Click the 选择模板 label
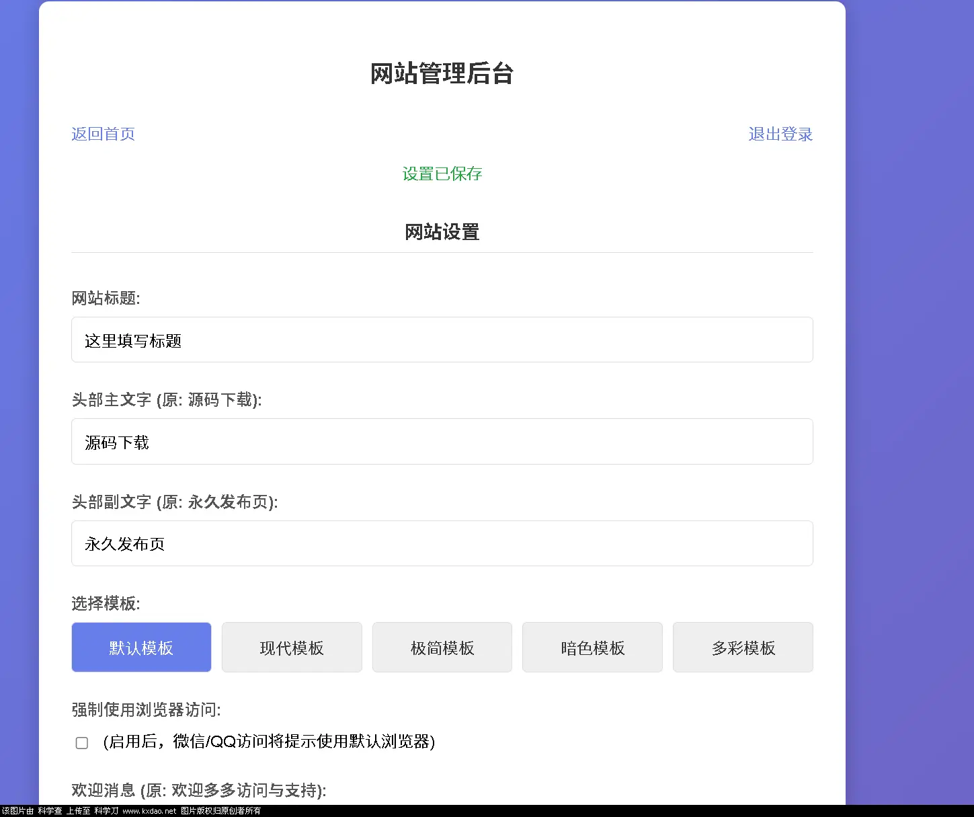Image resolution: width=974 pixels, height=817 pixels. (106, 604)
